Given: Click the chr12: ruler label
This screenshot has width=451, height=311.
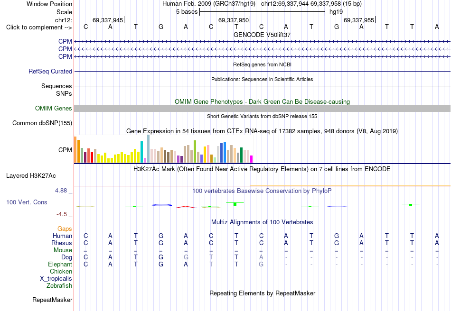Looking at the screenshot, I should click(x=63, y=20).
